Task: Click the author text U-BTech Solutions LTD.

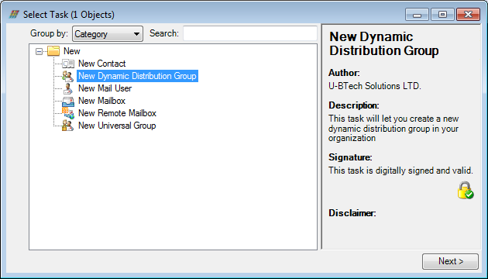Action: coord(375,86)
